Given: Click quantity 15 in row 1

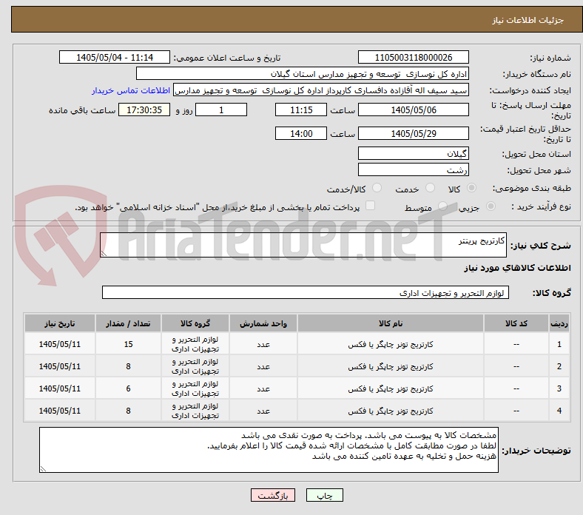Looking at the screenshot, I should tap(128, 344).
